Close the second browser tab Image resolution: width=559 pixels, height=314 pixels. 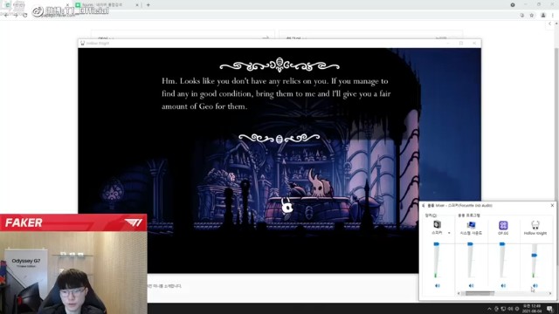coord(137,5)
